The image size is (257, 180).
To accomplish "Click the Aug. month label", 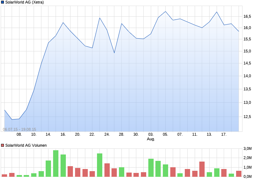I will pyautogui.click(x=151, y=139).
